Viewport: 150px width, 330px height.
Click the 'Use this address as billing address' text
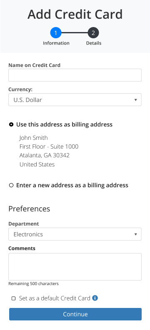tap(64, 124)
